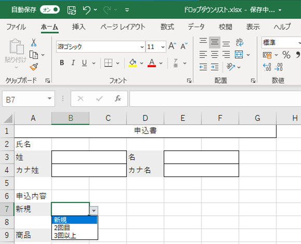Screen dimensions: 301x244
Task: Click the Redo arrow icon
Action: tap(107, 10)
